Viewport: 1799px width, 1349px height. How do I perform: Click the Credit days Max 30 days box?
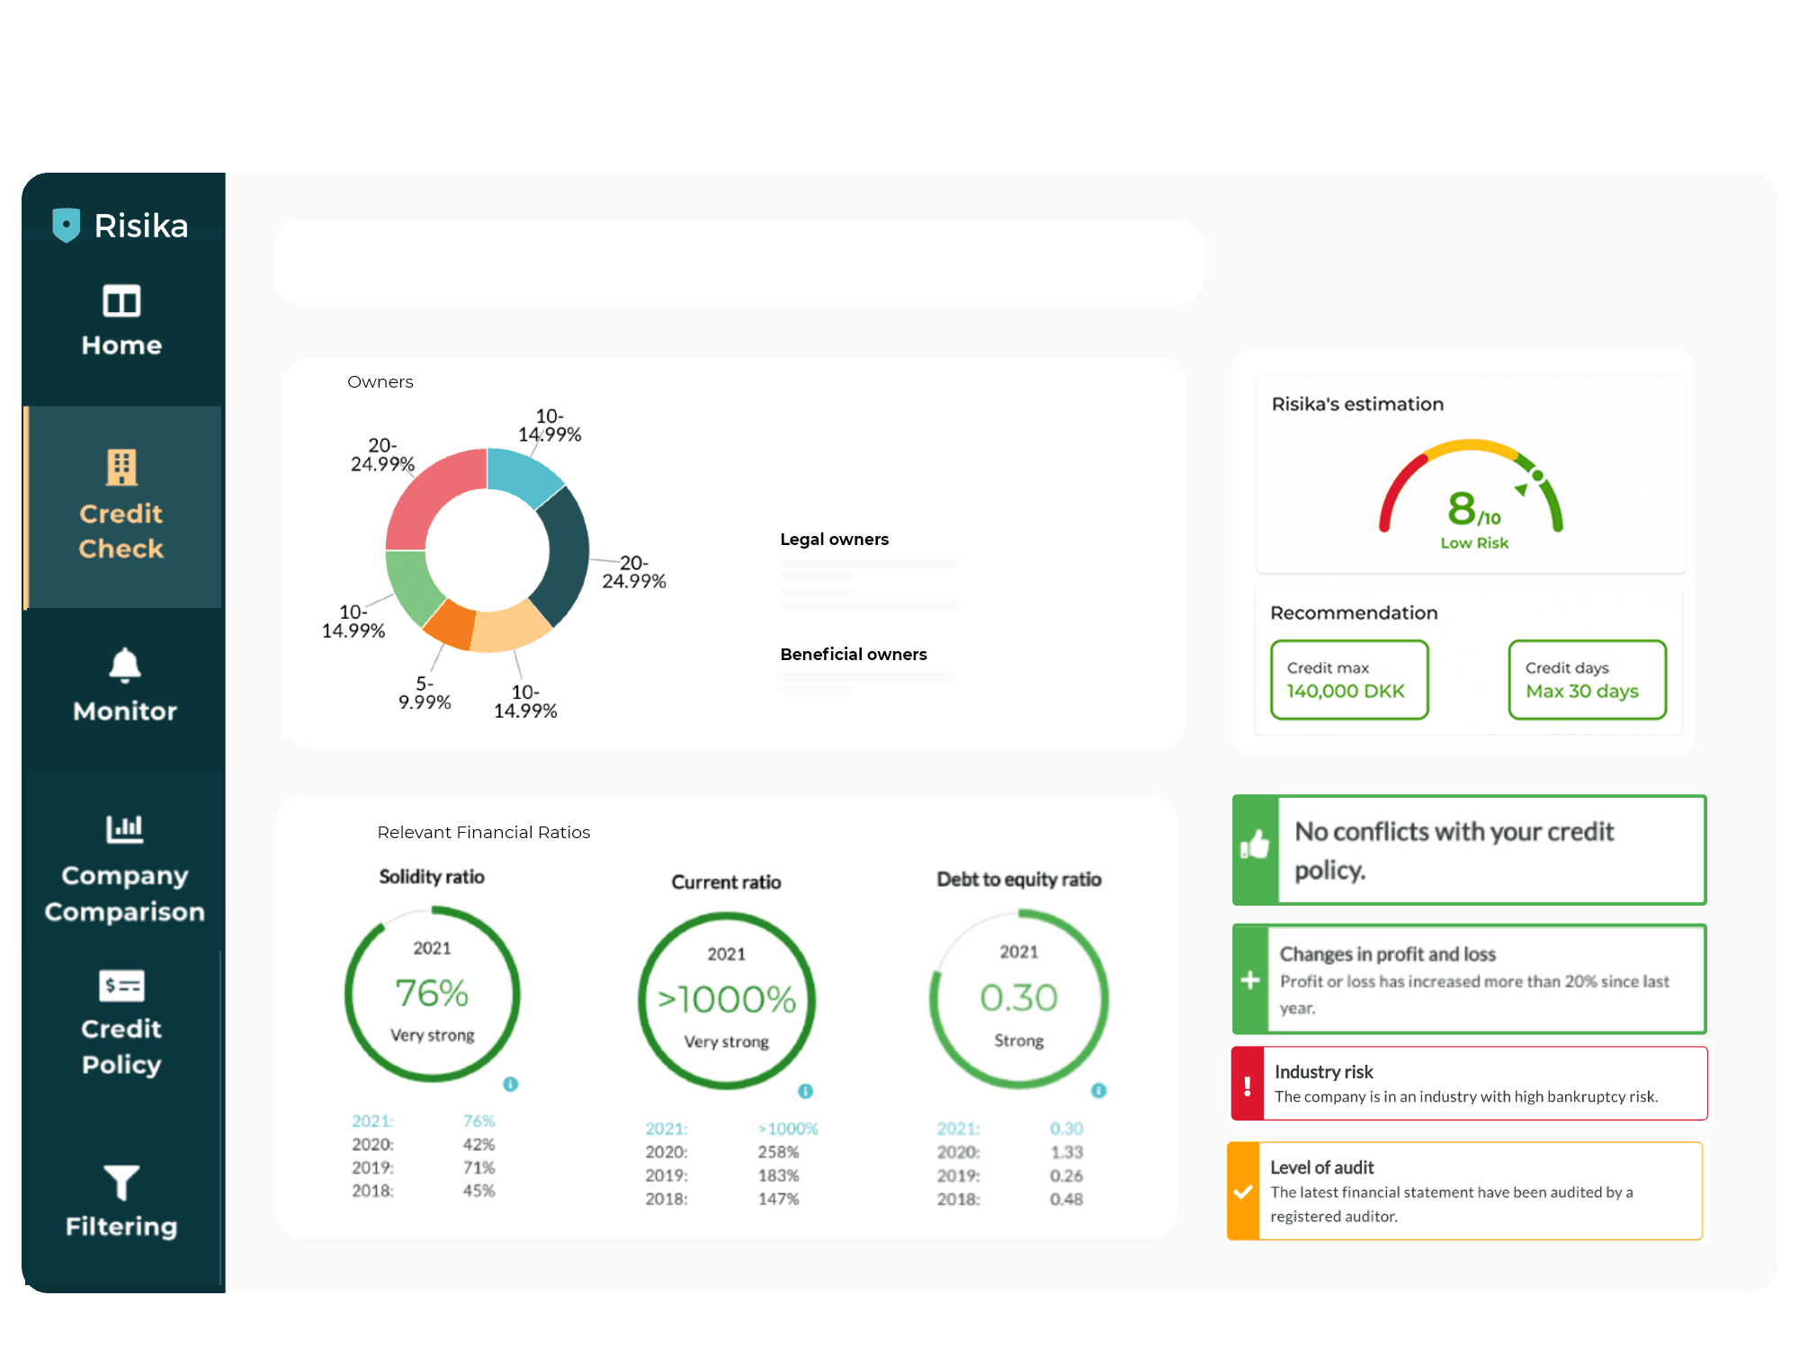1587,680
